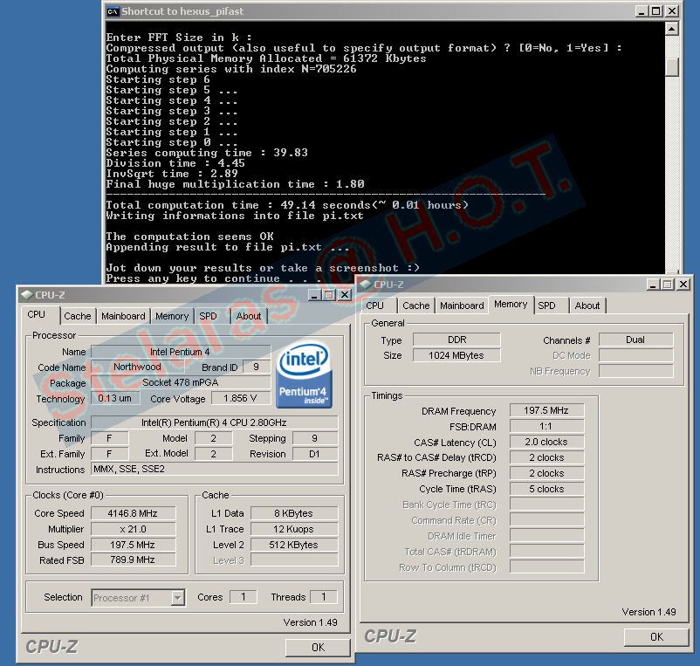This screenshot has width=700, height=666.
Task: Click scroll up arrow in console window
Action: [672, 29]
